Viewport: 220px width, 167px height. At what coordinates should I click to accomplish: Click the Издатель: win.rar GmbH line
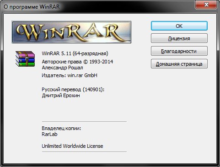70,75
